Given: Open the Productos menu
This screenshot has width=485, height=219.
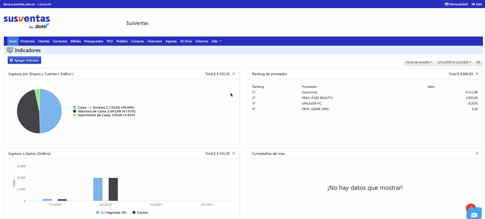Looking at the screenshot, I should click(27, 41).
